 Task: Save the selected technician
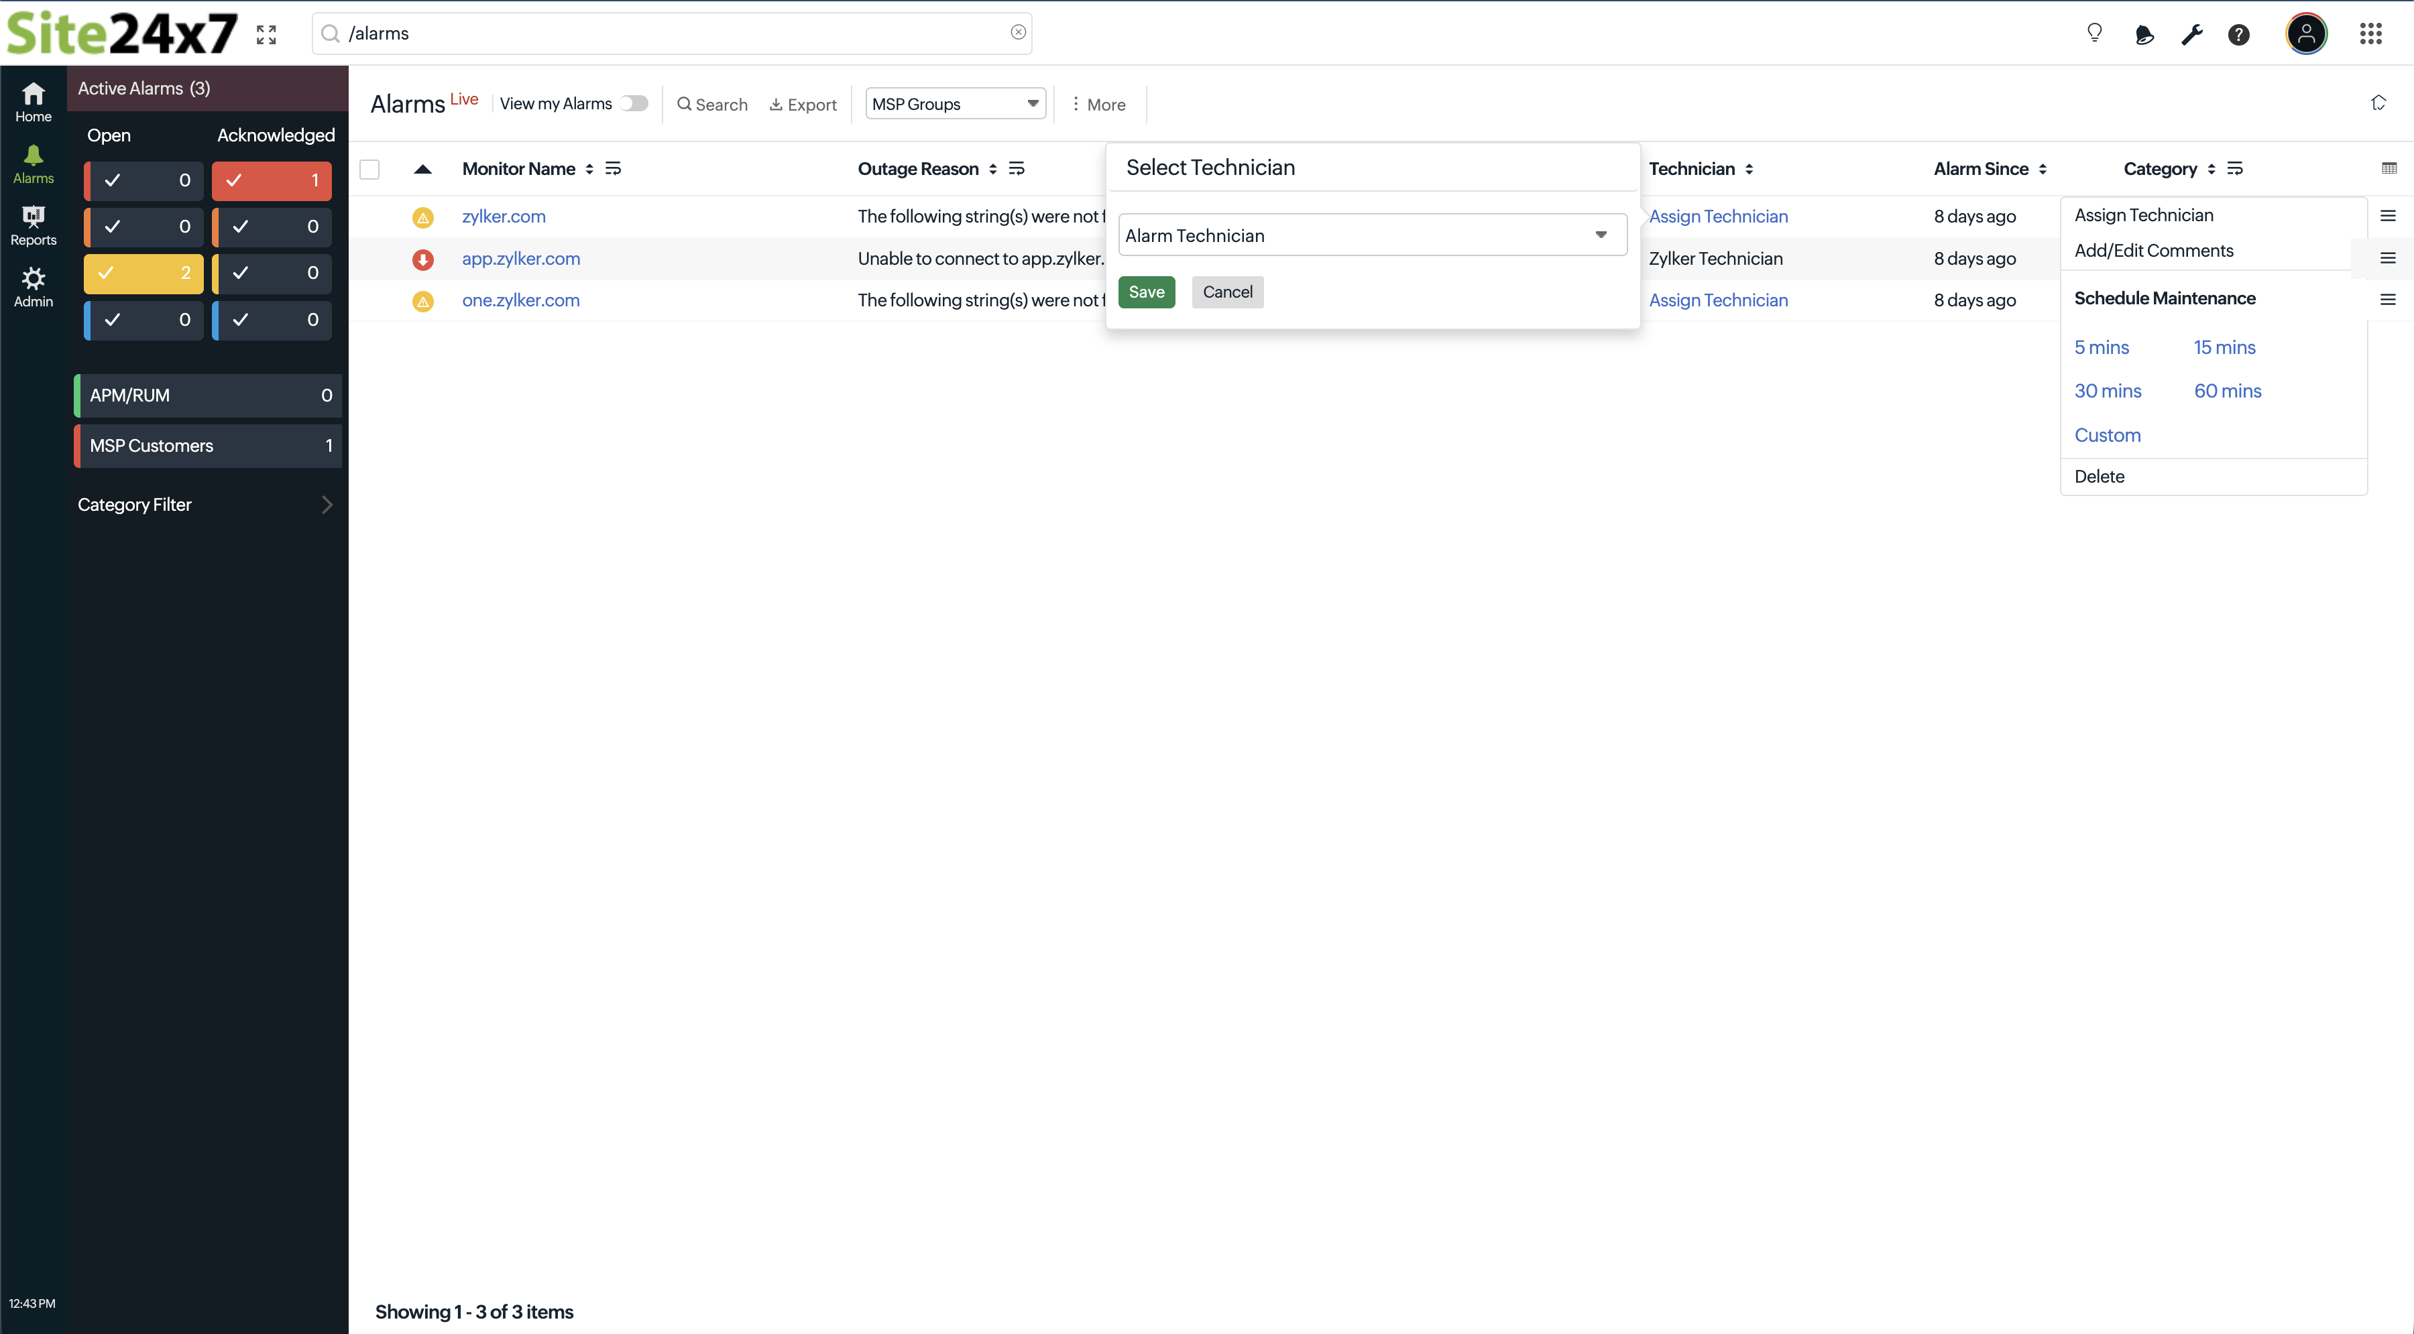tap(1146, 292)
